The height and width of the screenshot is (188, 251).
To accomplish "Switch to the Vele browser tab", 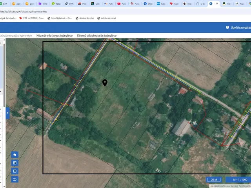I will point(43,4).
